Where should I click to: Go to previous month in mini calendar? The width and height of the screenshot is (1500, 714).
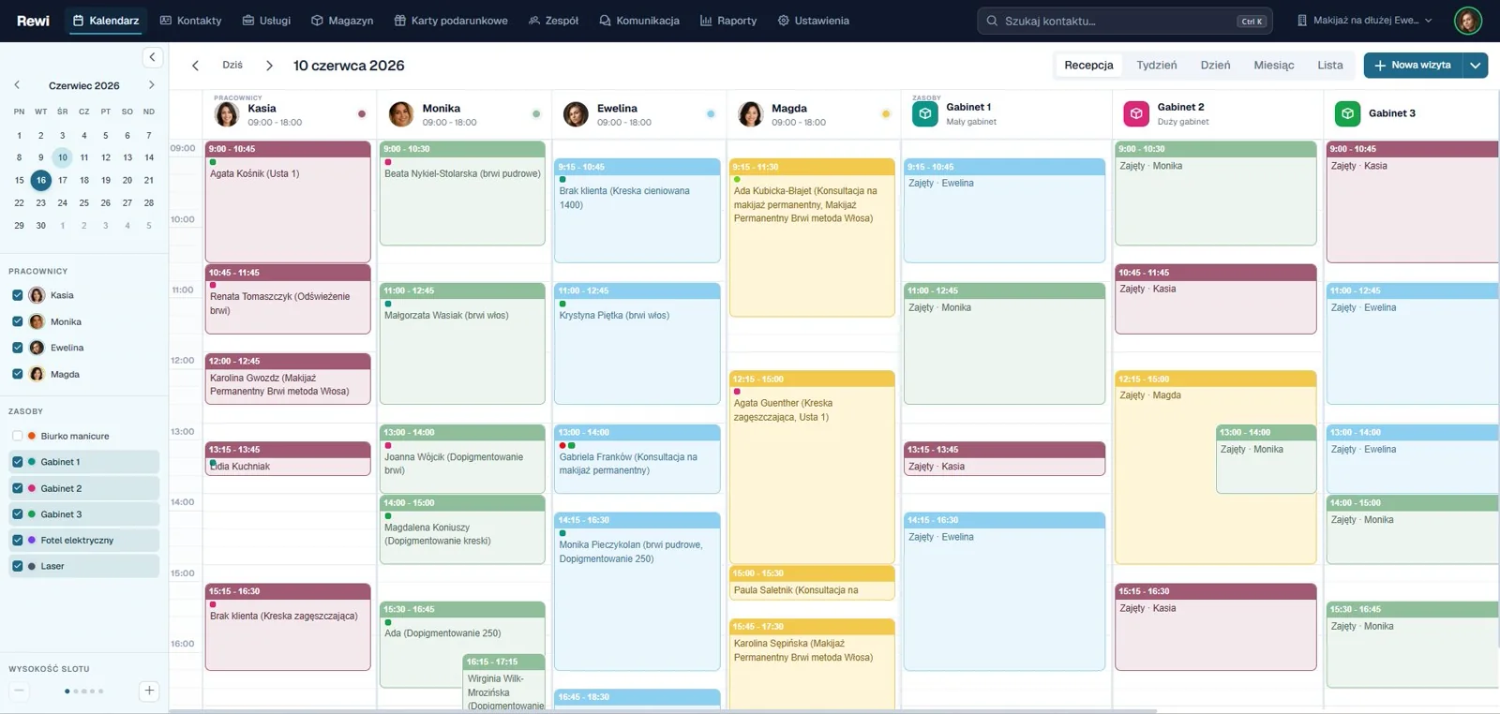pos(17,85)
